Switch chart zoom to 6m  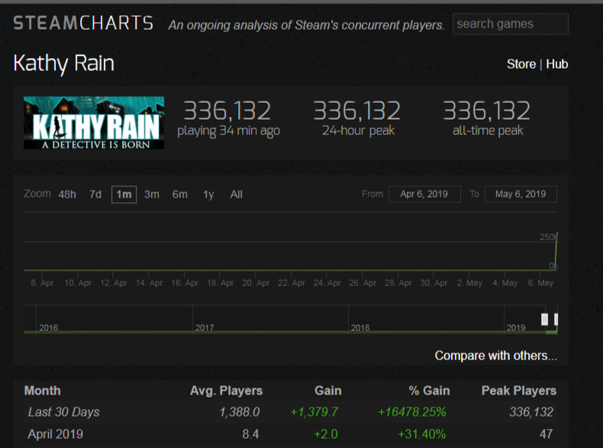tap(179, 195)
